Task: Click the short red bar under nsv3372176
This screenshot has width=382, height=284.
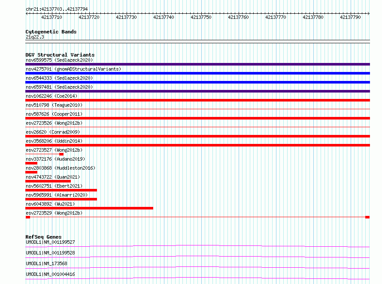Action: [x=31, y=163]
